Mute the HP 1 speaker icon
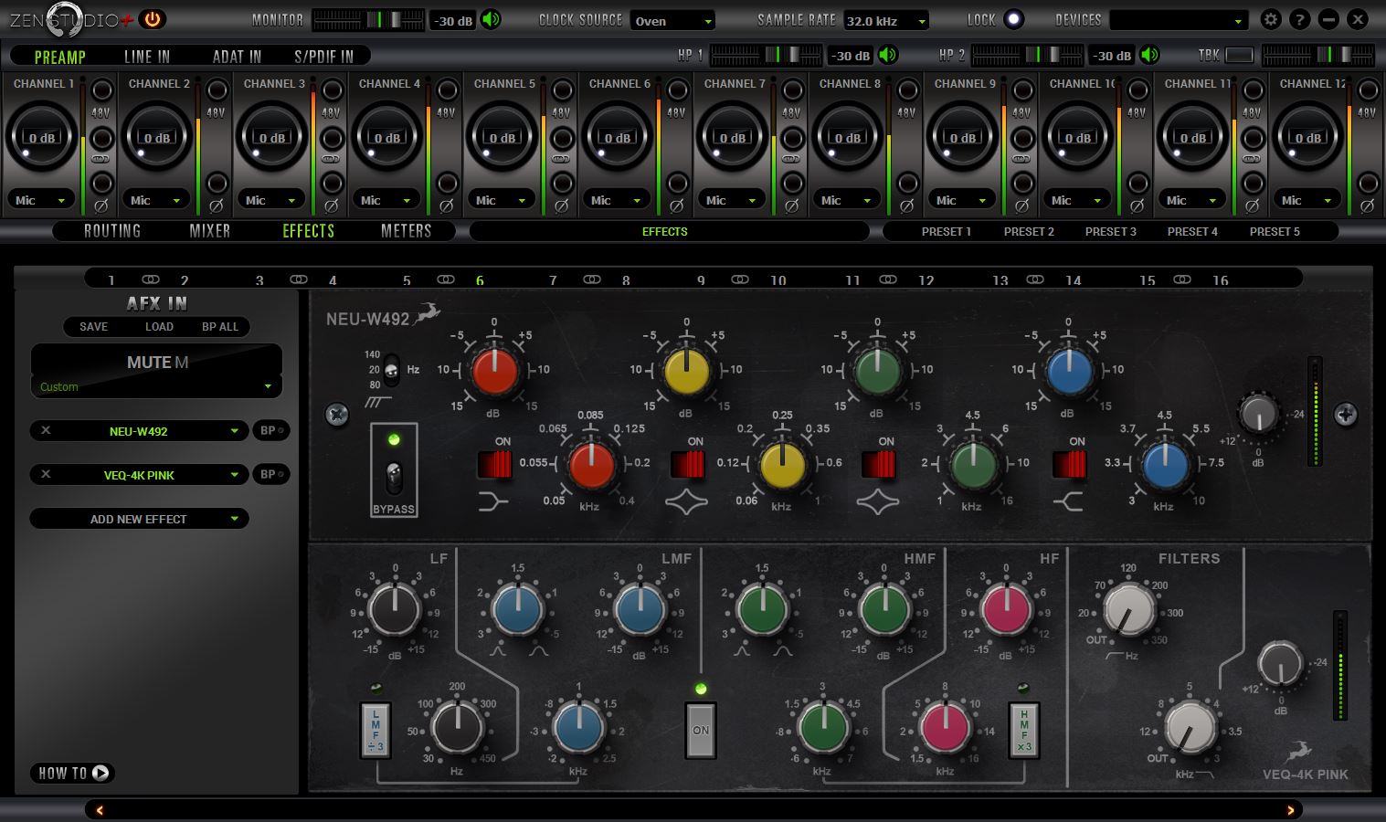The width and height of the screenshot is (1386, 822). pos(888,55)
